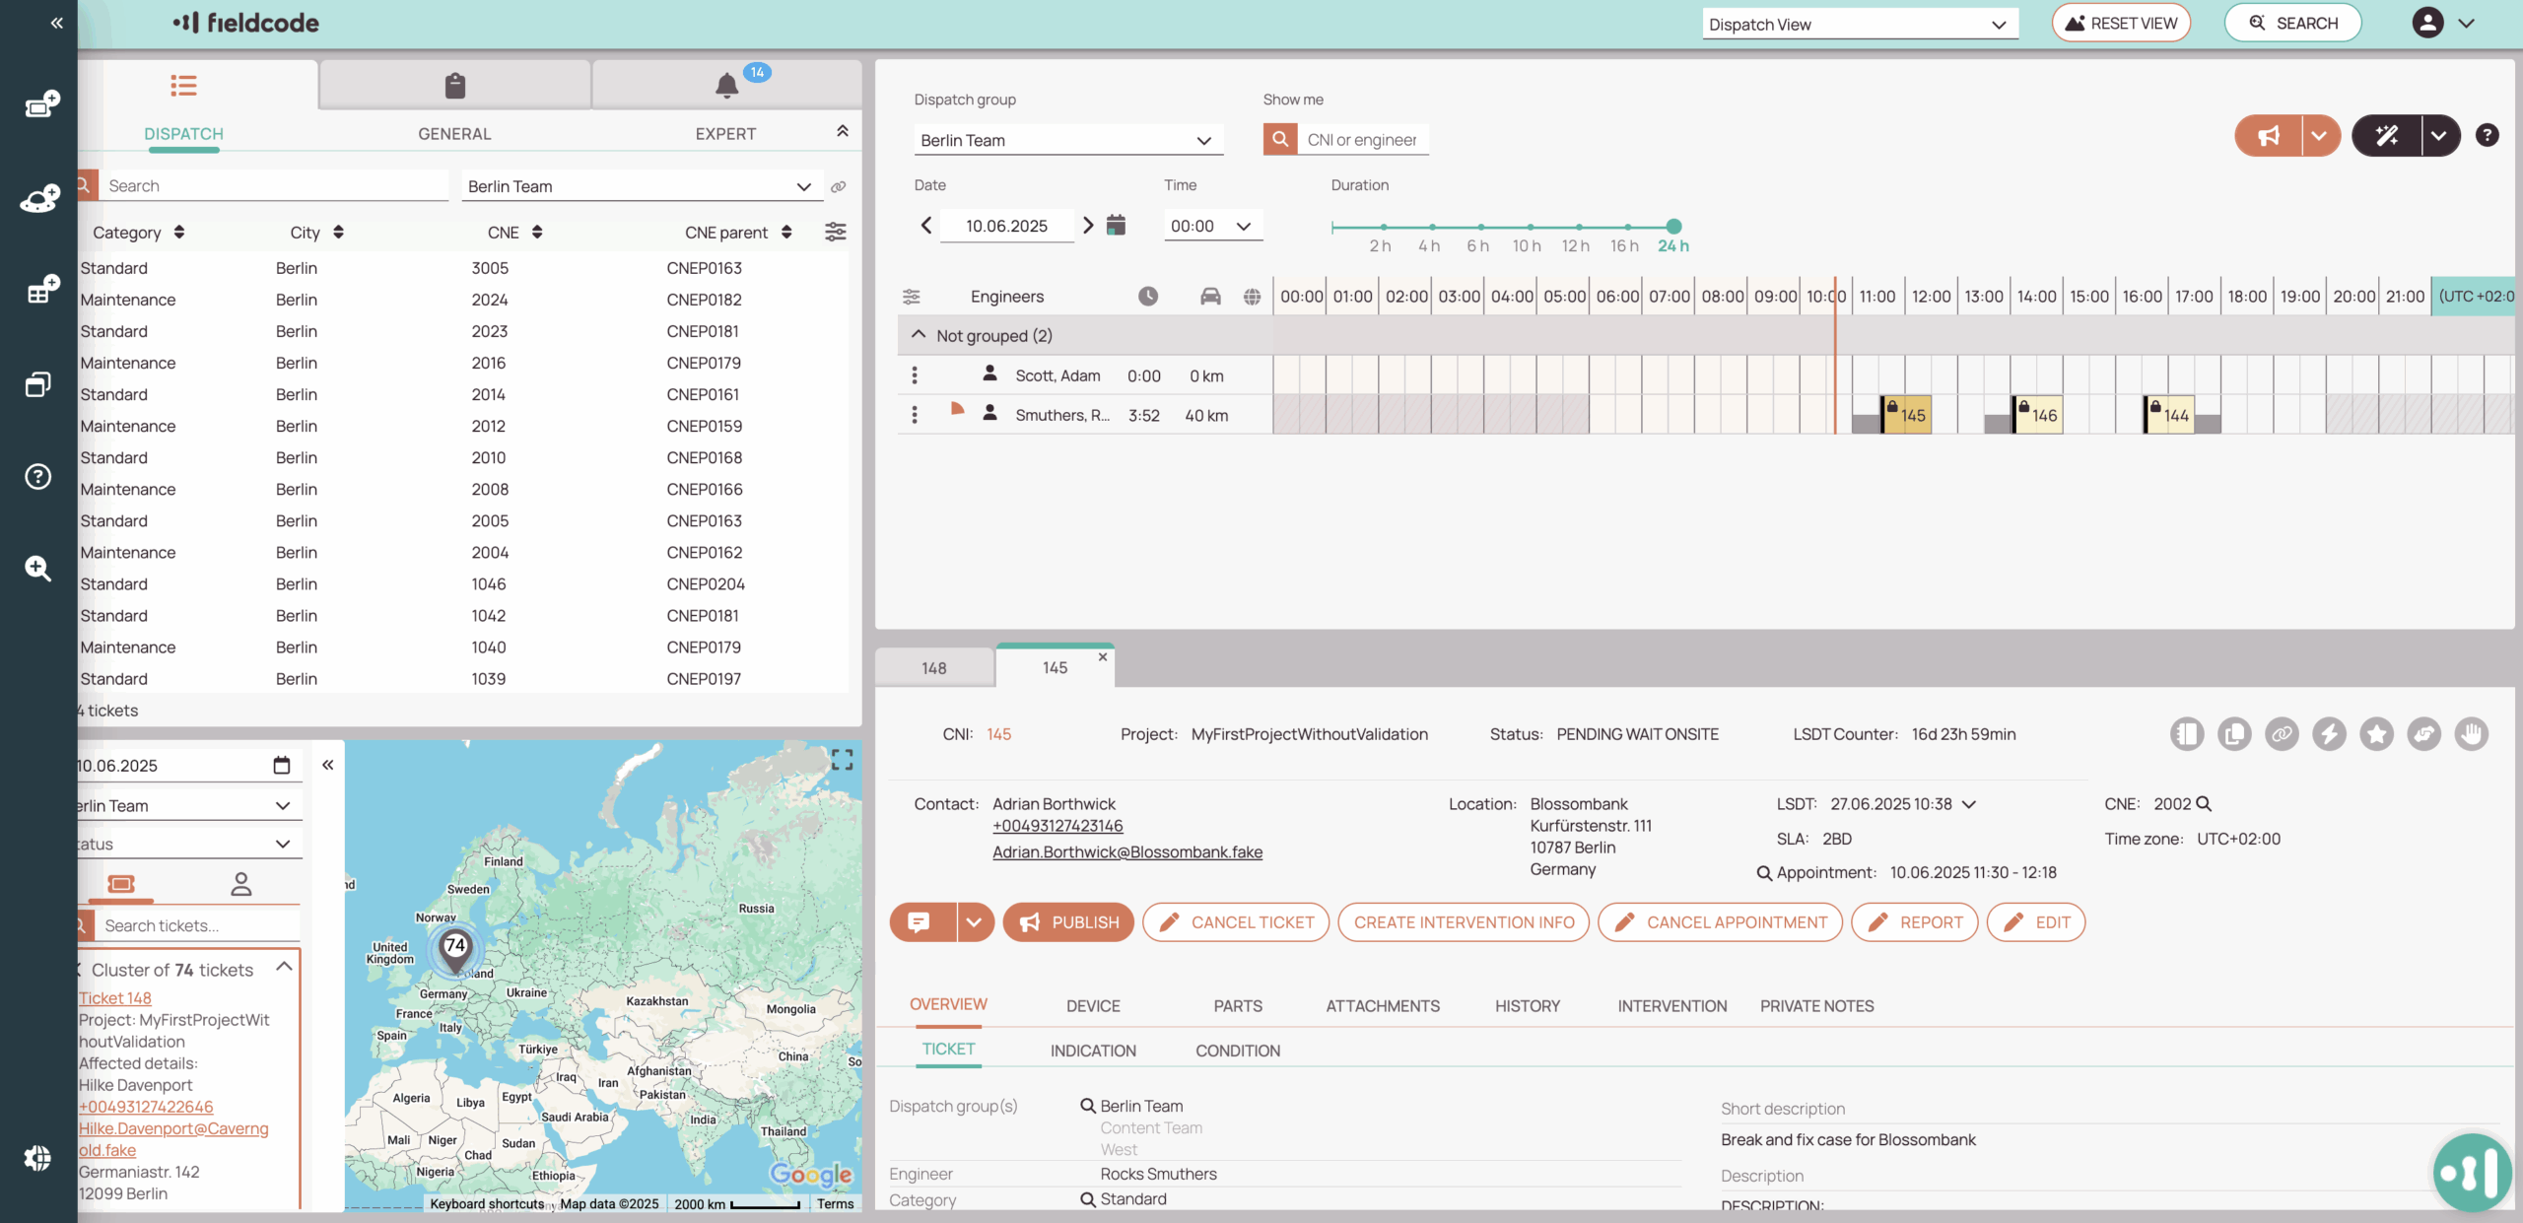Open fullscreen map view icon
This screenshot has height=1223, width=2523.
coord(842,760)
